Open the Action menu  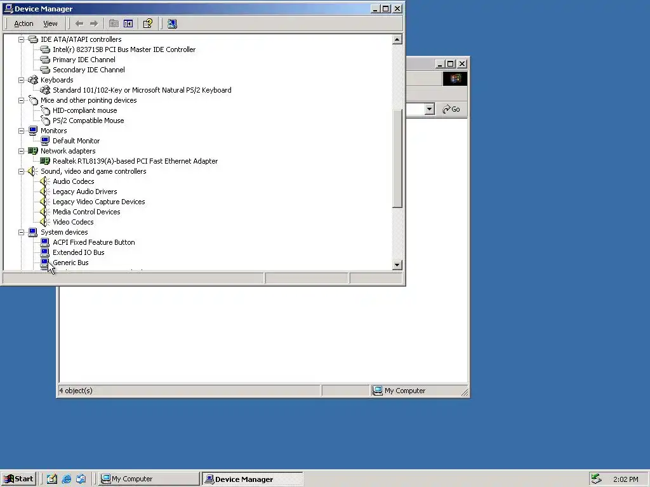[23, 23]
